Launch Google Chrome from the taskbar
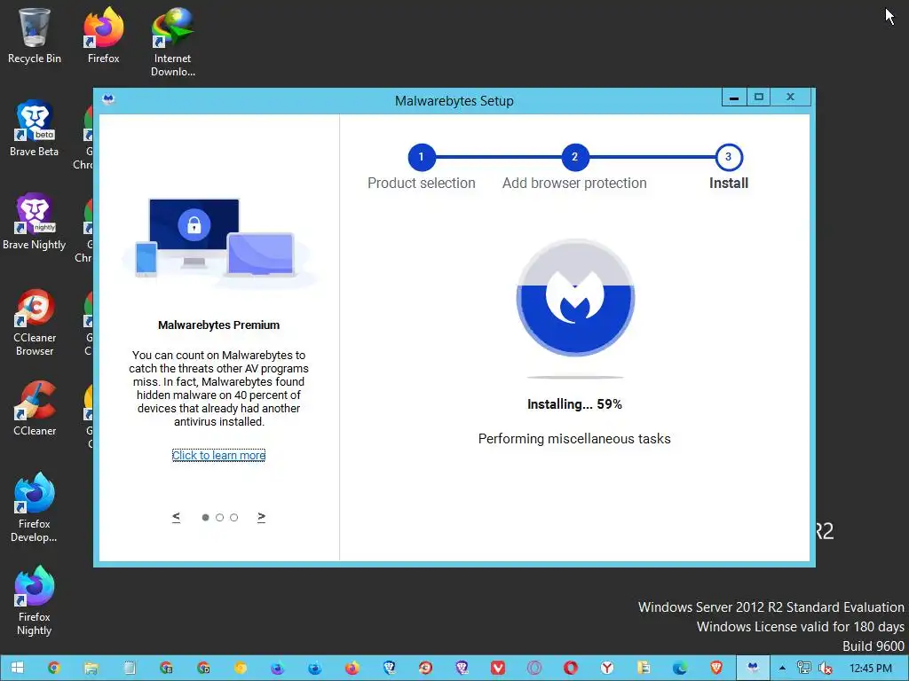 pos(54,668)
